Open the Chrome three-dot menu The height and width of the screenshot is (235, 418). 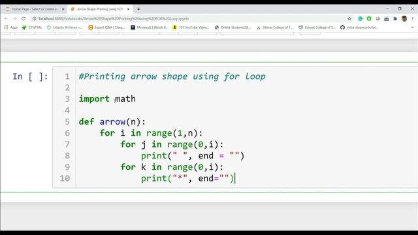click(x=413, y=19)
